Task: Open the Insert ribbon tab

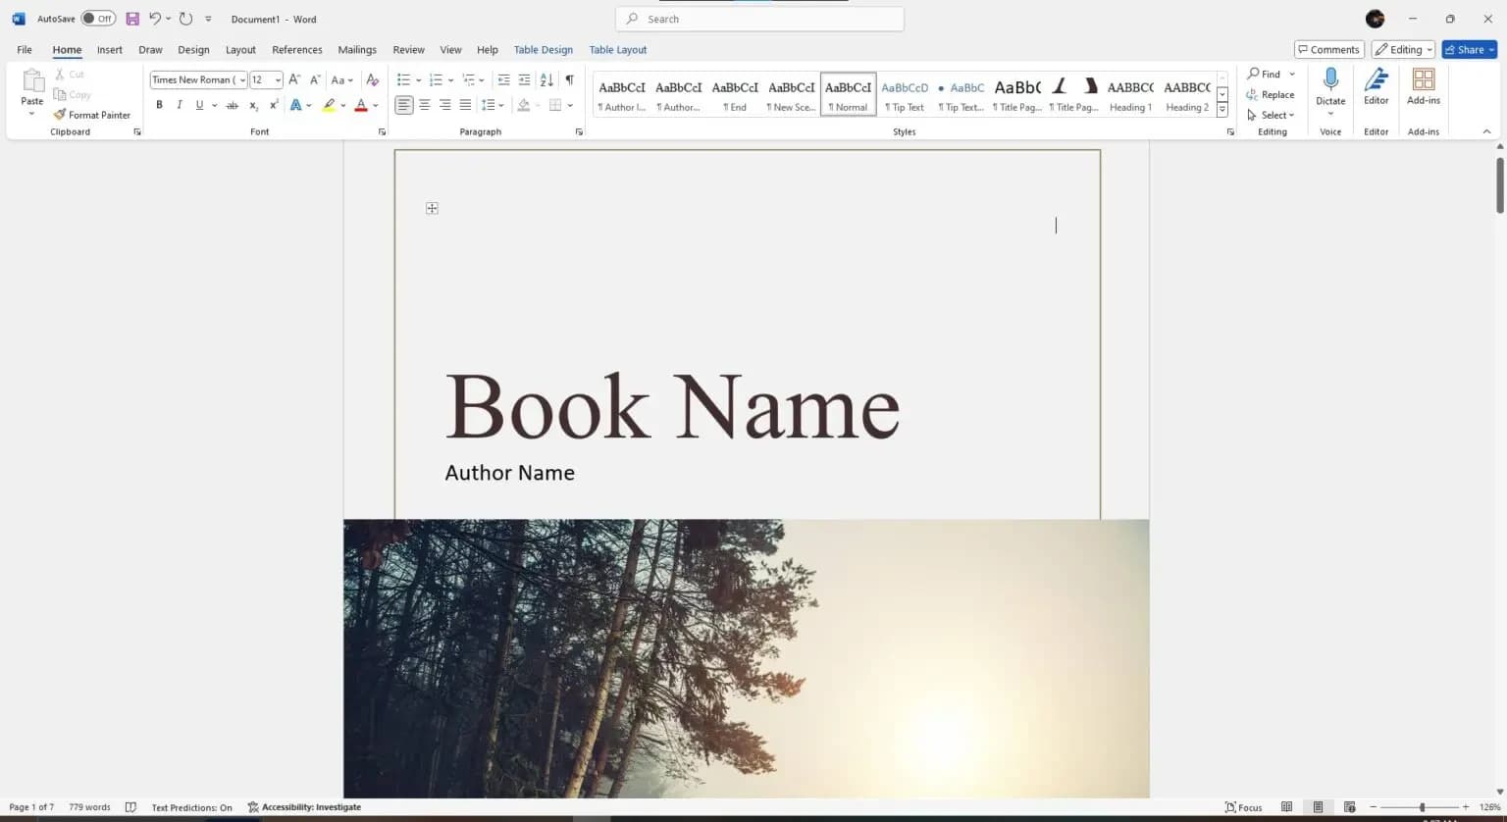Action: click(x=110, y=49)
